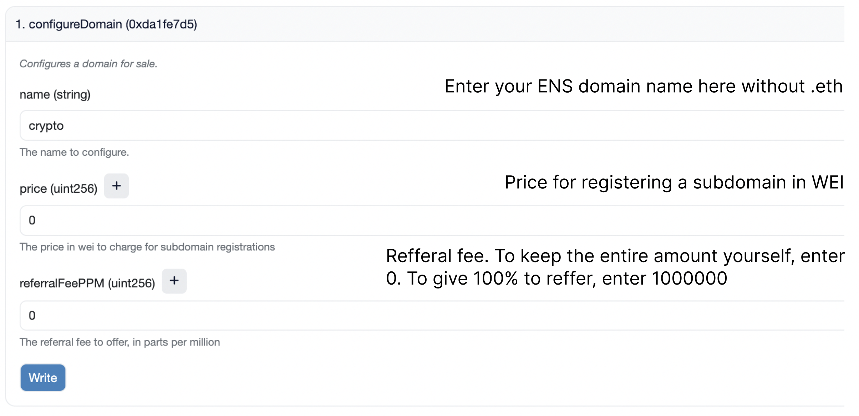Image resolution: width=859 pixels, height=416 pixels.
Task: Collapse the configureDomain section header
Action: point(107,25)
